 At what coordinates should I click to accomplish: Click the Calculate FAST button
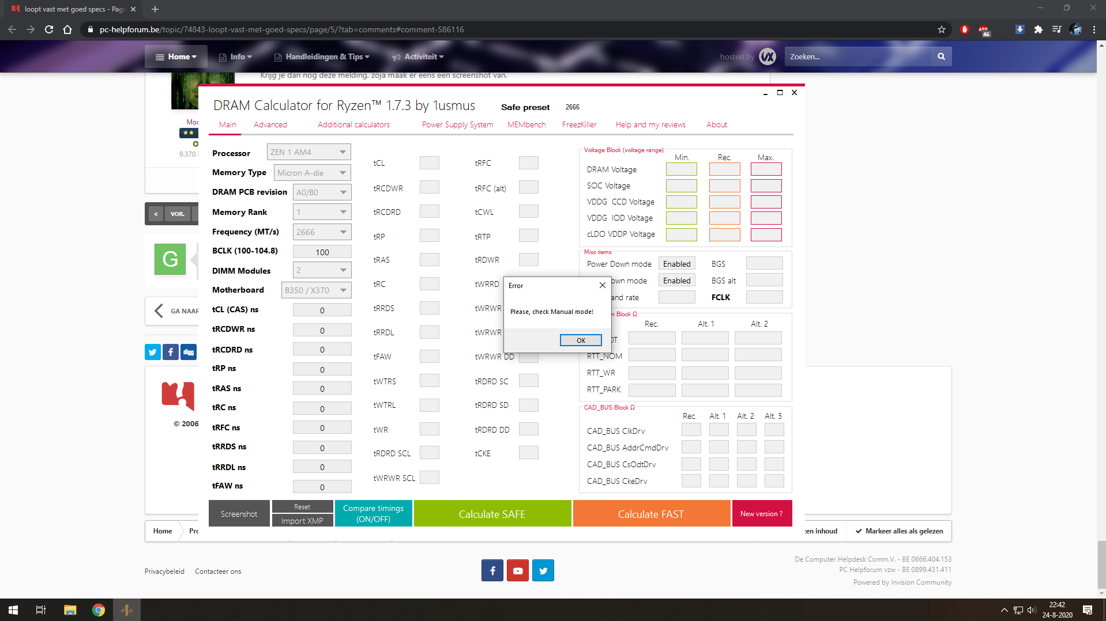click(x=651, y=513)
